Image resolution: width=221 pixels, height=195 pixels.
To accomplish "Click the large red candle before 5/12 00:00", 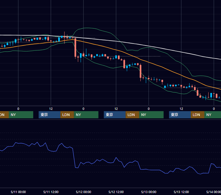I will (x=75, y=48).
